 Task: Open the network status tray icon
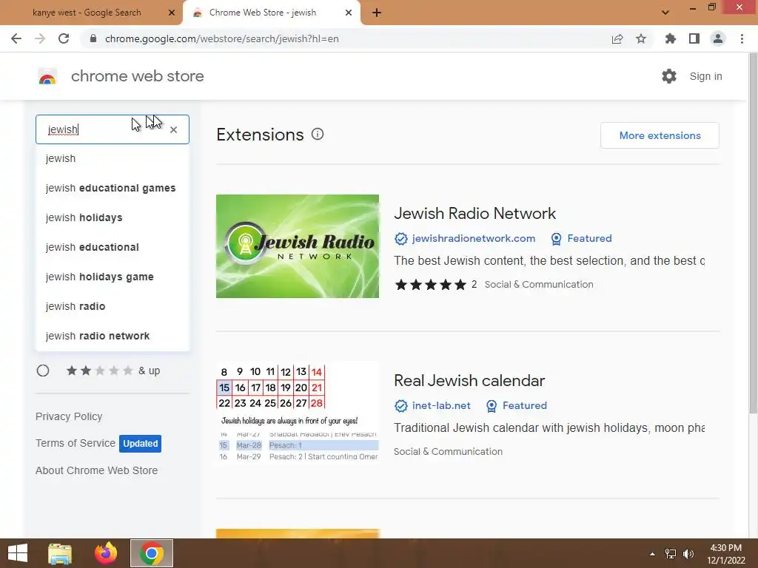[x=671, y=554]
